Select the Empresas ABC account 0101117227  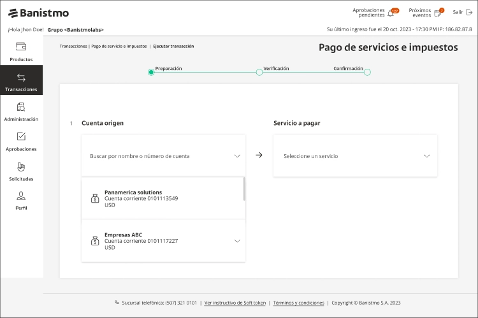pyautogui.click(x=163, y=241)
